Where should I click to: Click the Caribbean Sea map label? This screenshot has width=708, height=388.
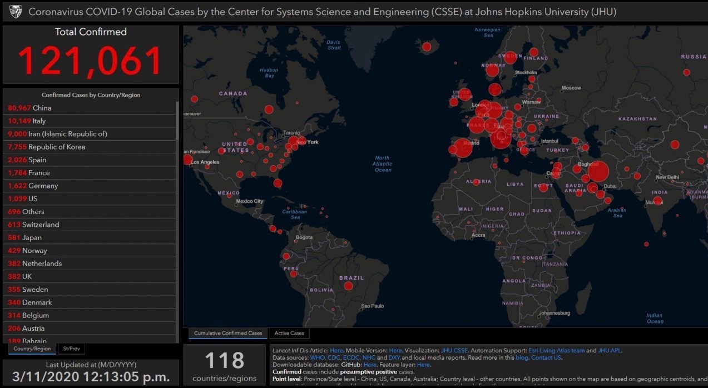295,215
